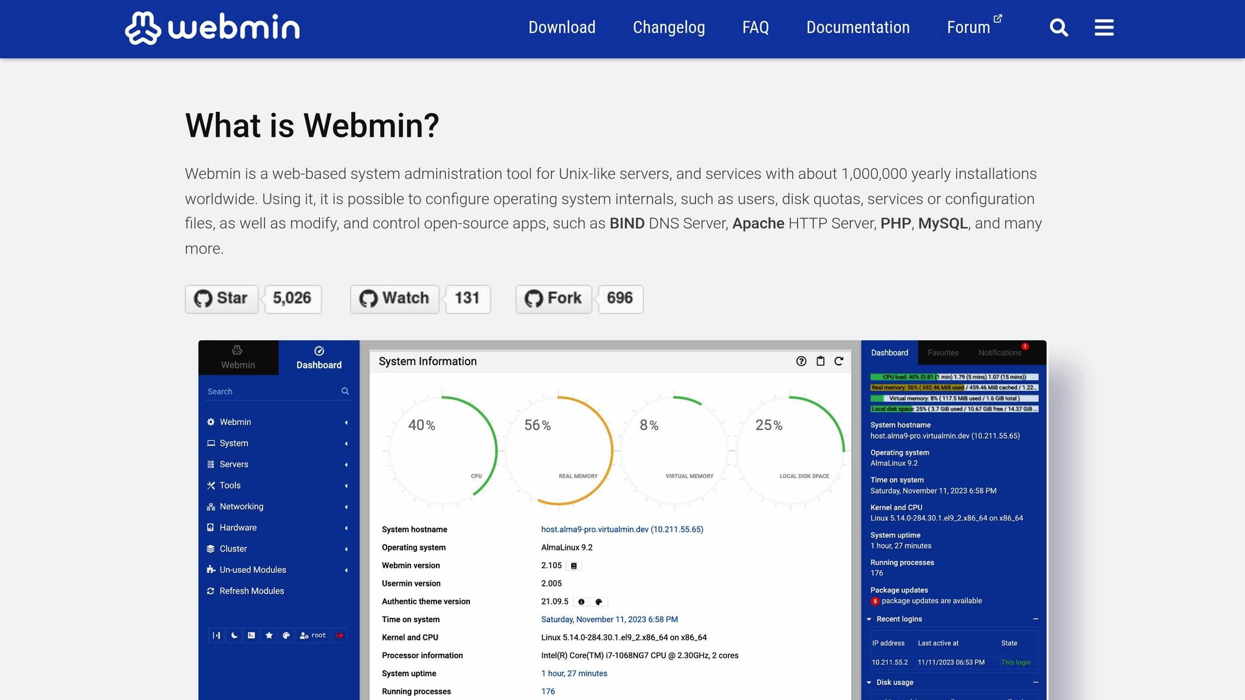Open the 696 forks count
The height and width of the screenshot is (700, 1245).
[620, 298]
